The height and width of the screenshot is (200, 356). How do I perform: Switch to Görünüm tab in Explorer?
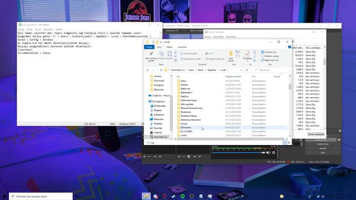(x=182, y=47)
